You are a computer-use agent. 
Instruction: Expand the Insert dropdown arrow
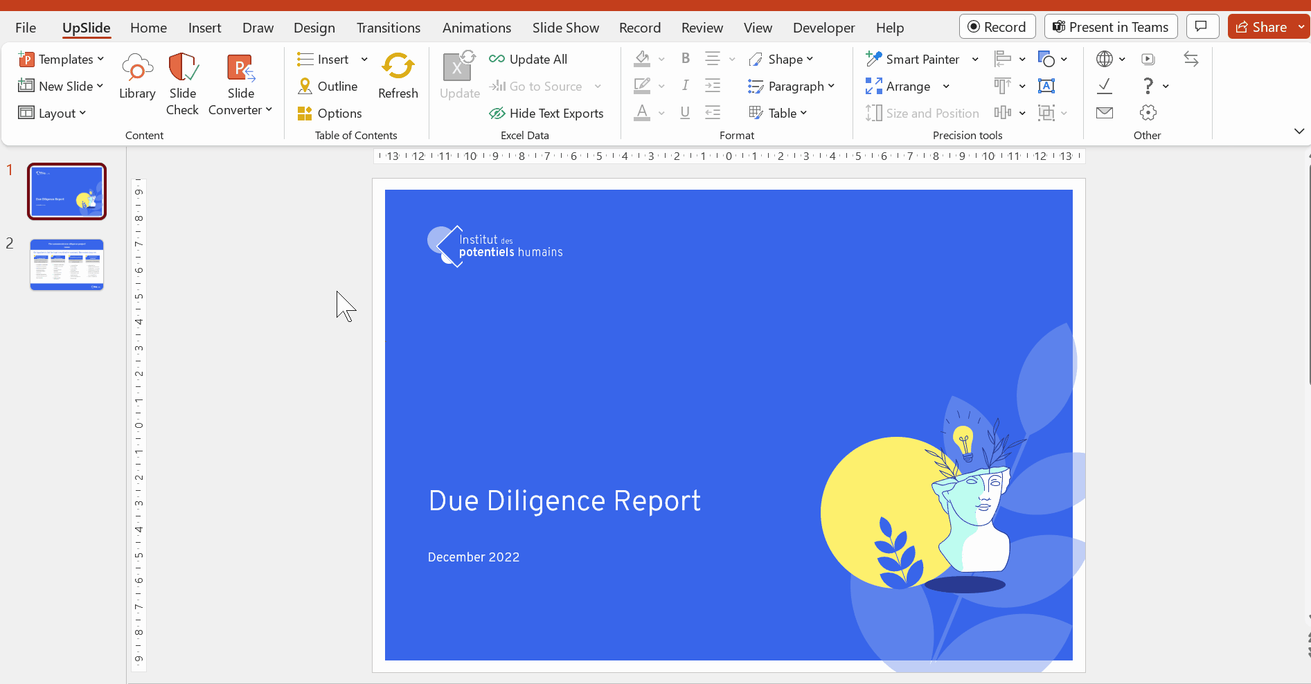(x=363, y=59)
